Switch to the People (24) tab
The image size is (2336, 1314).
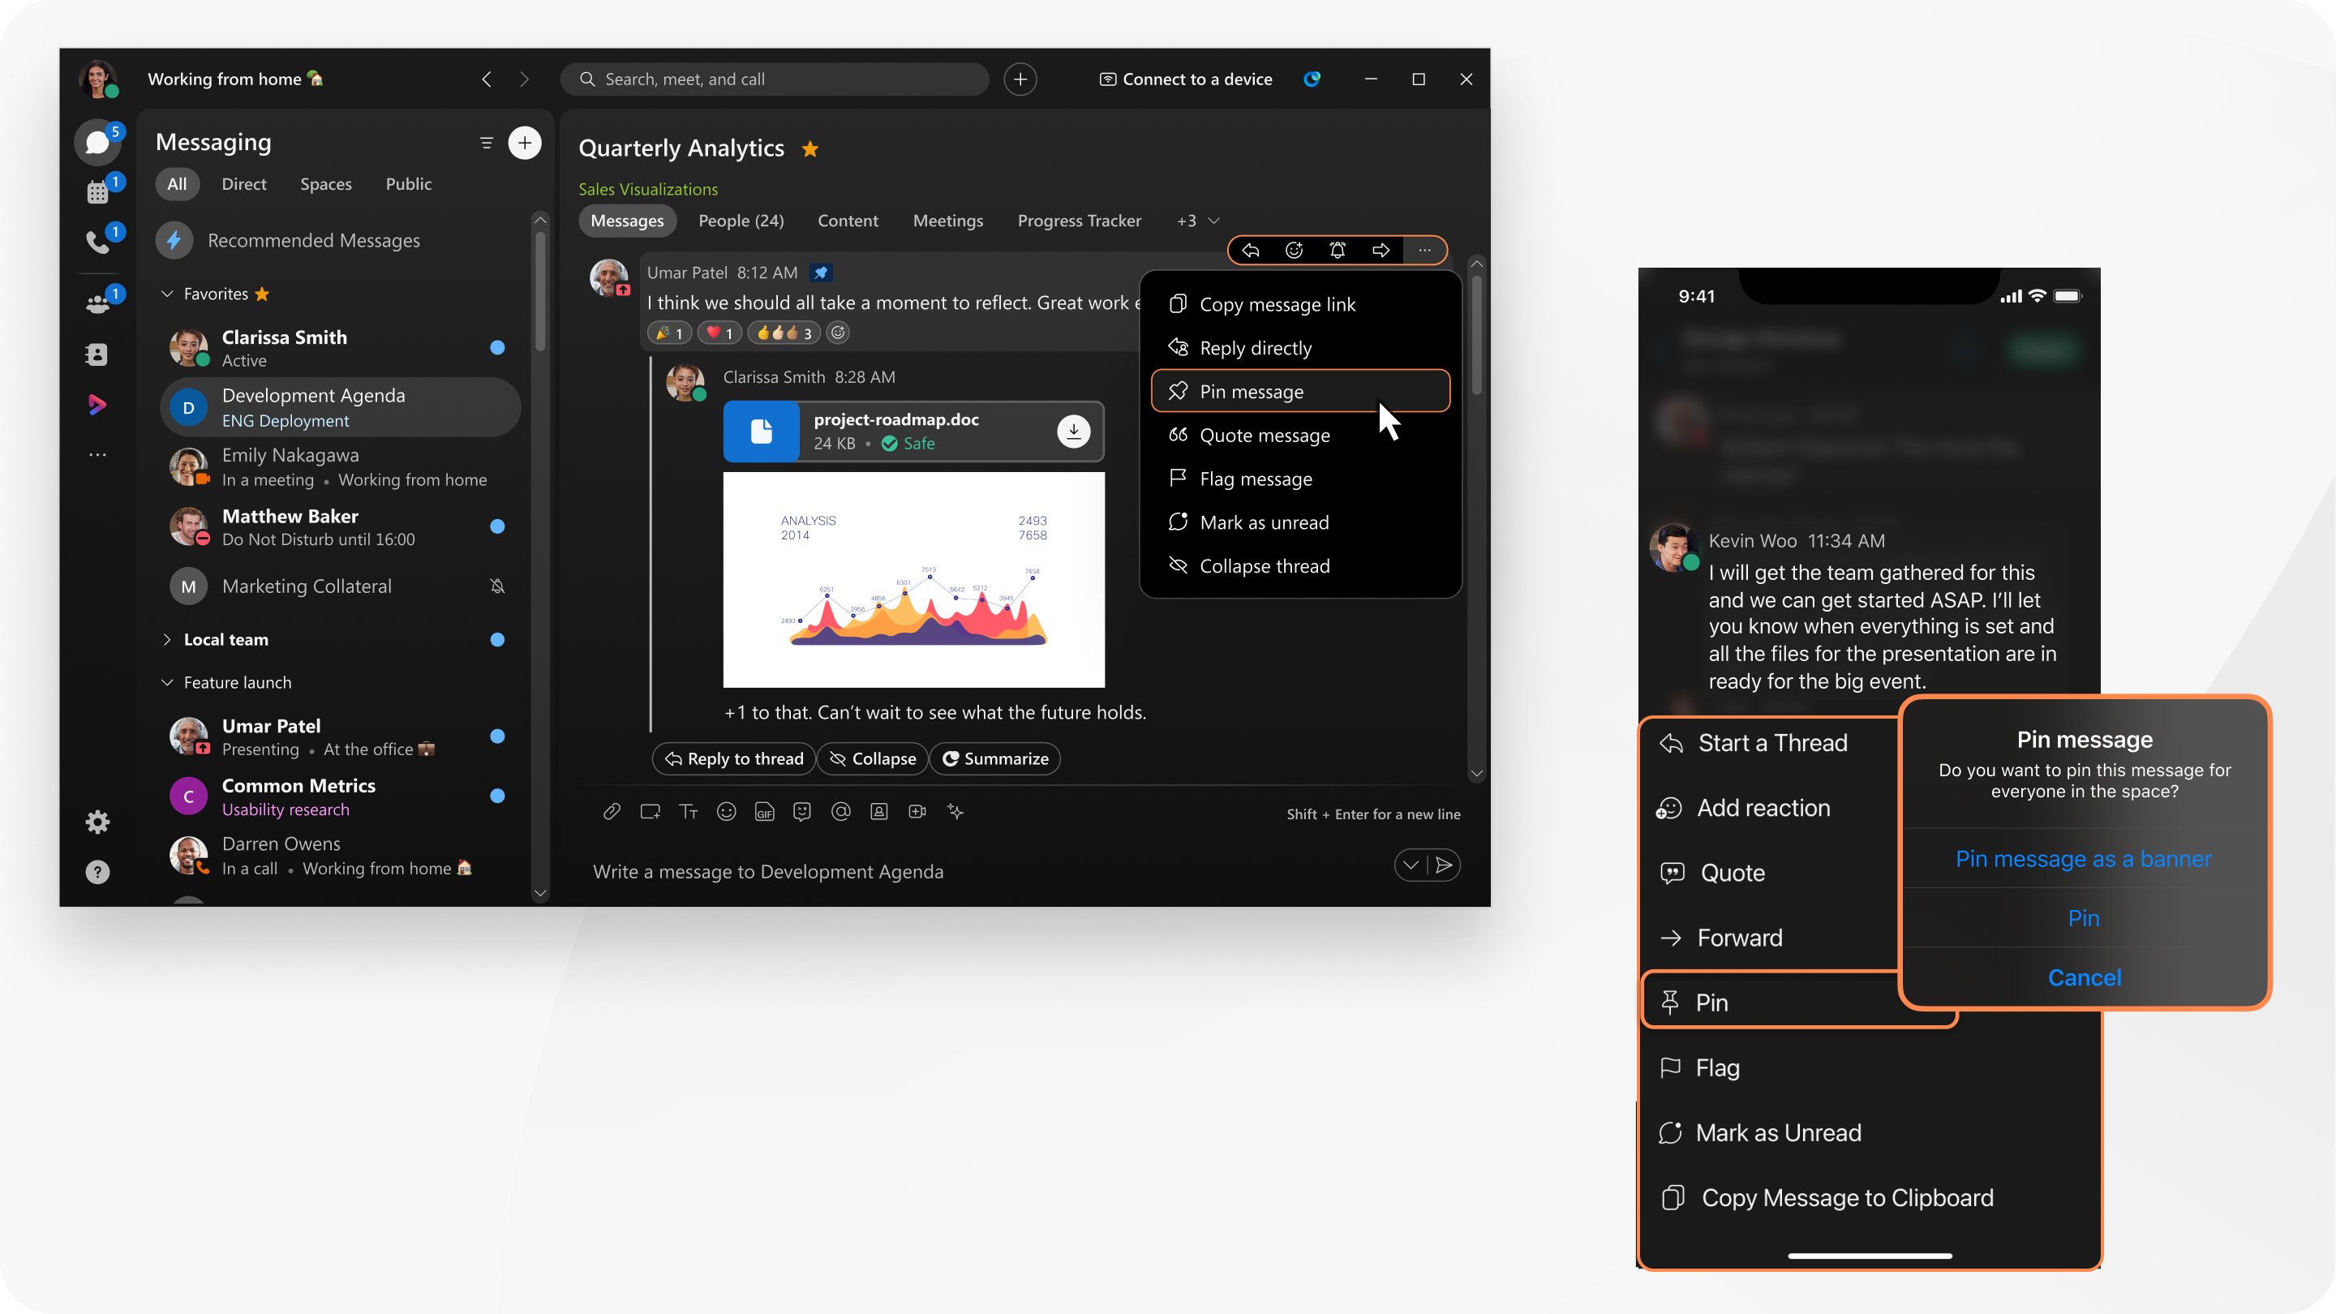[738, 220]
